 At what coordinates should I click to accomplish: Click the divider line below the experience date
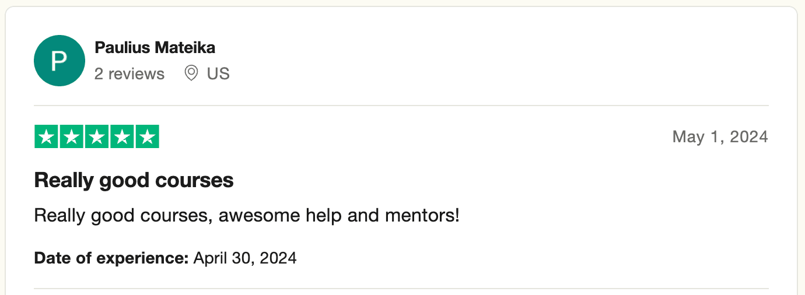point(401,289)
